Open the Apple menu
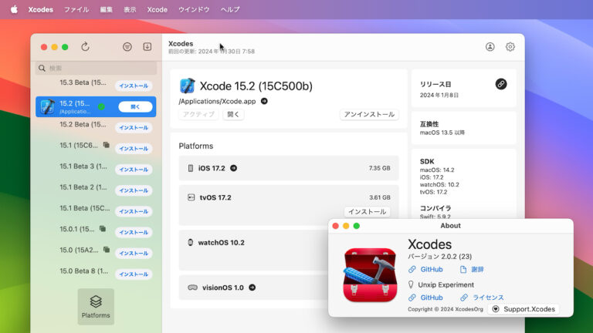 14,9
